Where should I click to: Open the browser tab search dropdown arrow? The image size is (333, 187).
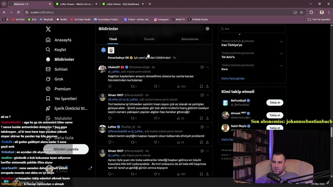click(4, 4)
